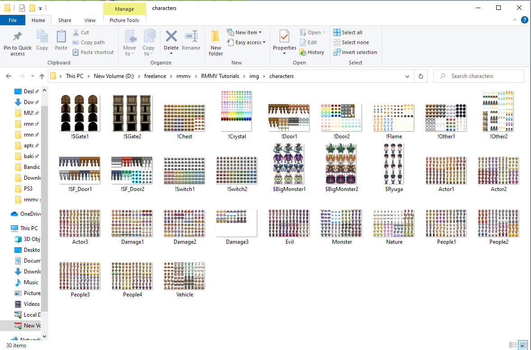Click quick access toolbar properties icon
This screenshot has height=350, width=531.
coord(22,8)
